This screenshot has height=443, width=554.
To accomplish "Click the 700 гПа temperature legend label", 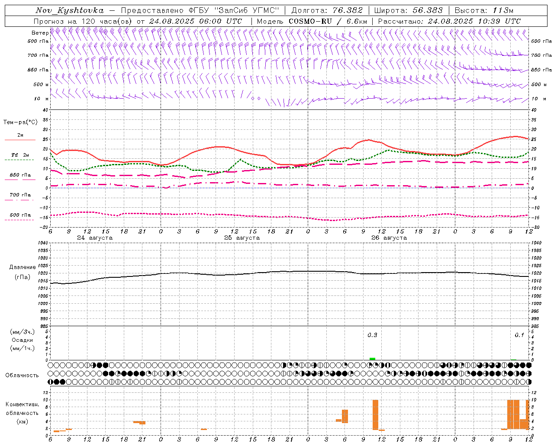I will 20,195.
